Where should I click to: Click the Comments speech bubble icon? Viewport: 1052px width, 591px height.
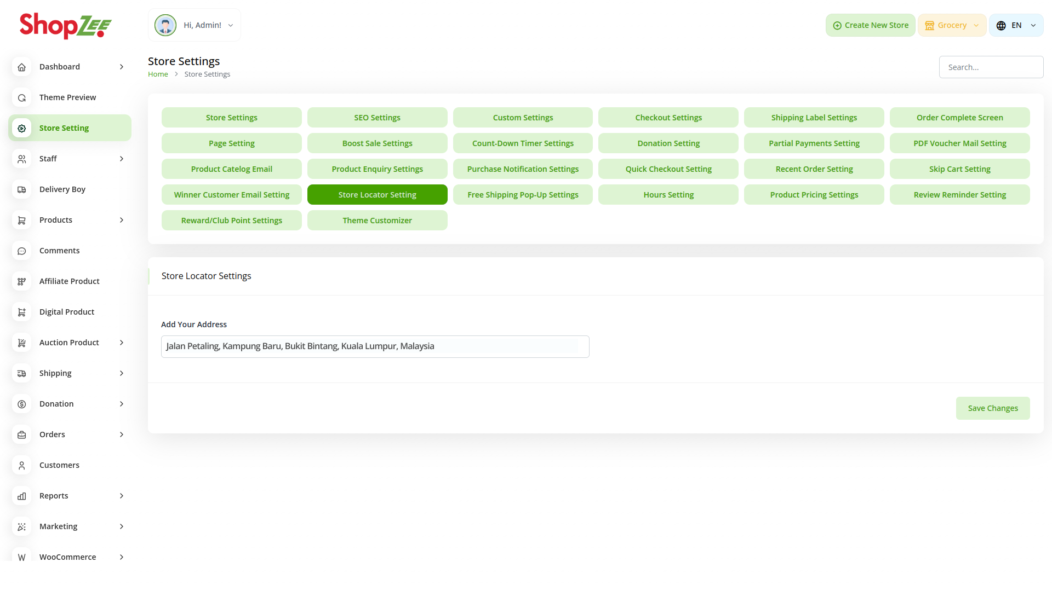coord(21,251)
